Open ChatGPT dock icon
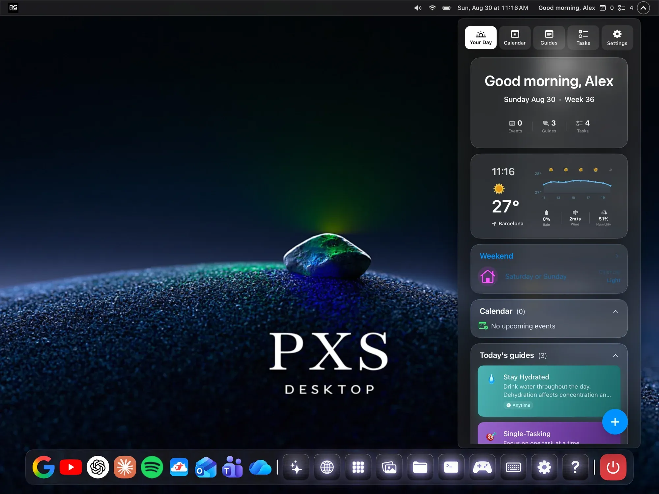This screenshot has height=494, width=659. click(x=98, y=467)
